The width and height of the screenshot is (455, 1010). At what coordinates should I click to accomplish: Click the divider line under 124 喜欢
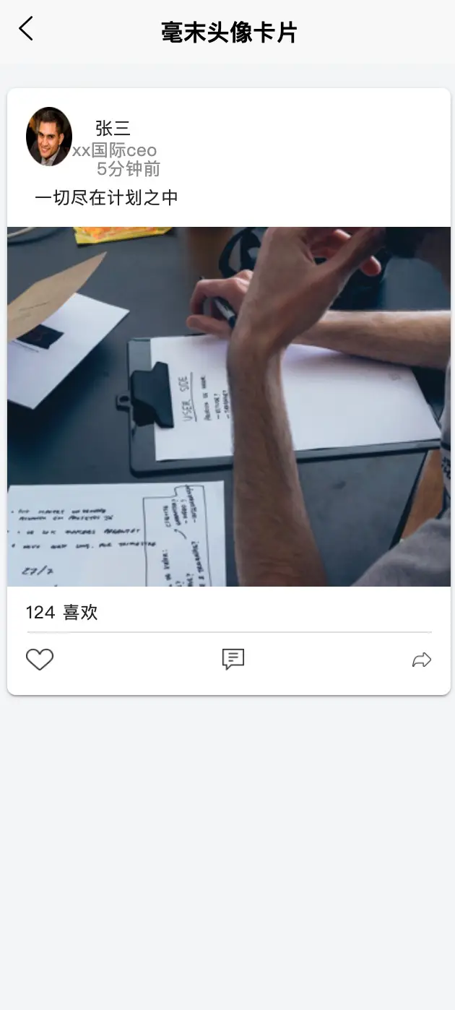click(229, 632)
